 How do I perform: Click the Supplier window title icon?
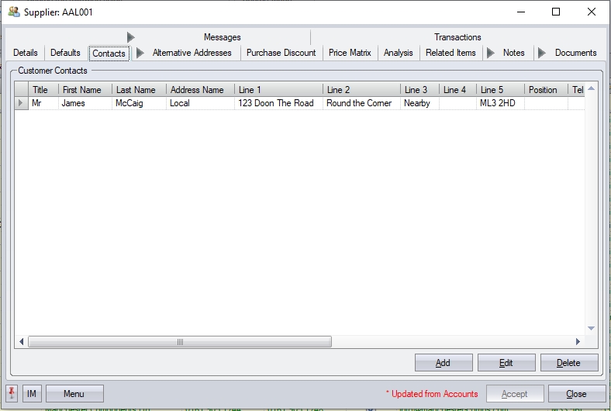coord(14,12)
